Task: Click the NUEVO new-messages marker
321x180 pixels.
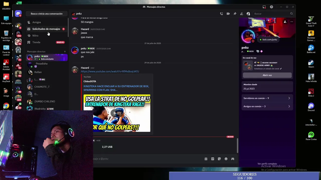Action: (230, 137)
